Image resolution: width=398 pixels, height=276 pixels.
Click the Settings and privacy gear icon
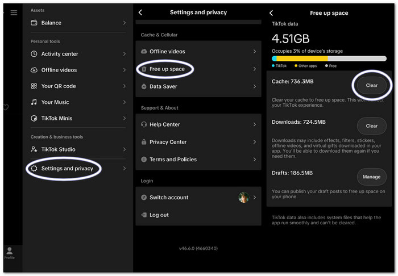34,168
